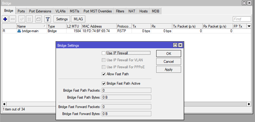Toggle Use IP Firewall For VLAN checkbox

point(104,60)
